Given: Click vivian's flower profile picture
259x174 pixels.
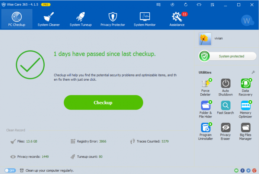Looking at the screenshot, I should pyautogui.click(x=205, y=39).
